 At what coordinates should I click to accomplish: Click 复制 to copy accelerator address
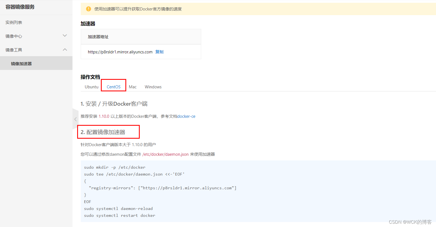[159, 52]
